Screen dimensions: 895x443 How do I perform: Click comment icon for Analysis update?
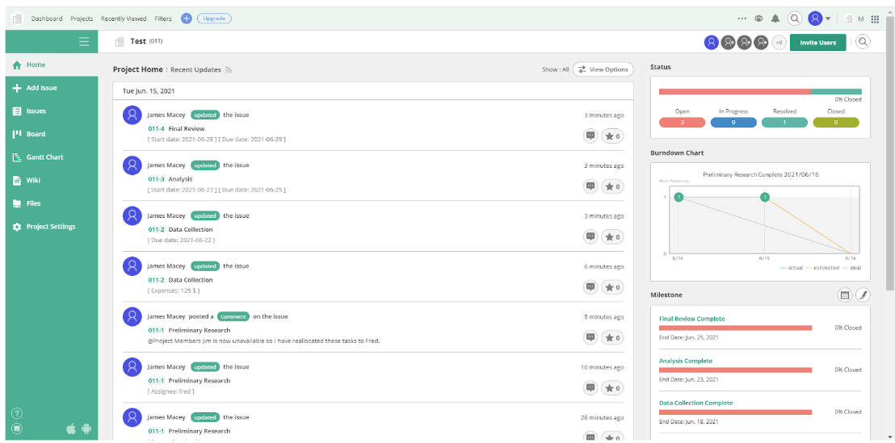pos(590,186)
